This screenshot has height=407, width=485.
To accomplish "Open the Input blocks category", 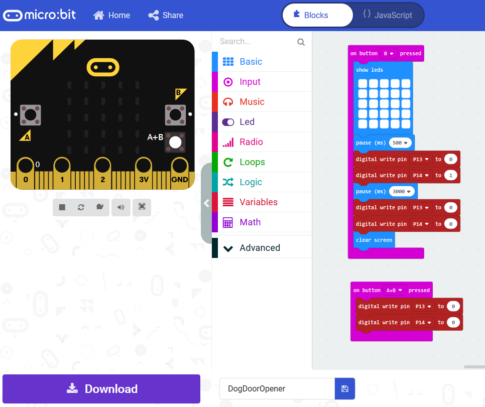I will [262, 82].
